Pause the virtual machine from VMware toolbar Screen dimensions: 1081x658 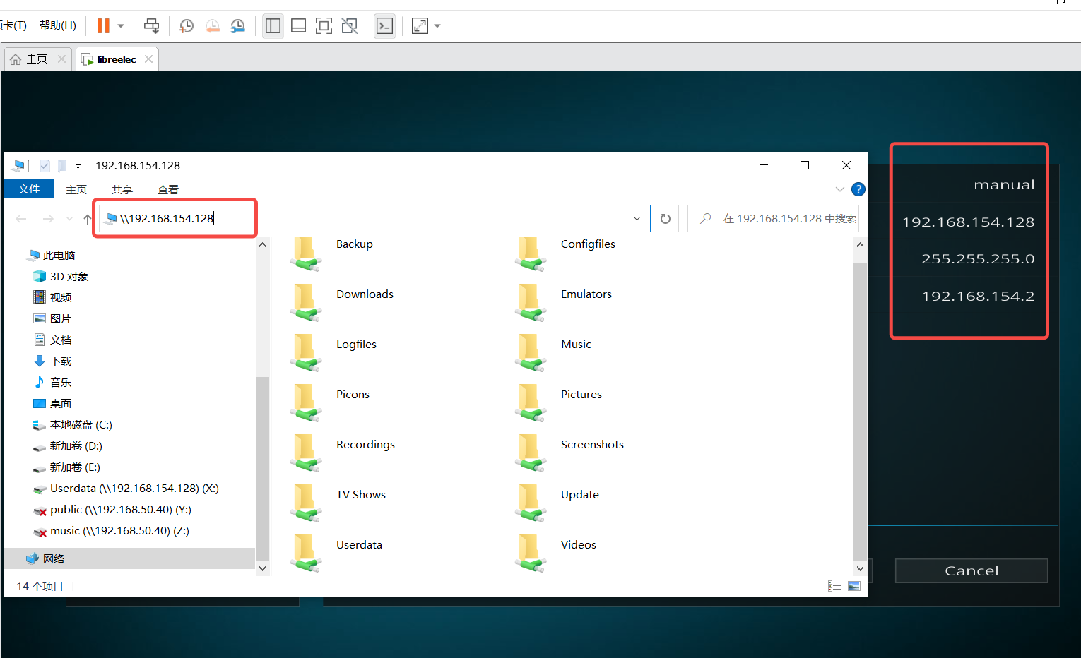click(x=103, y=26)
